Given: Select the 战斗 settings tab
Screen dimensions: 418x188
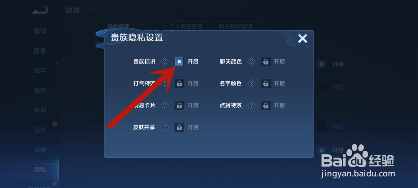Looking at the screenshot, I should (40, 70).
